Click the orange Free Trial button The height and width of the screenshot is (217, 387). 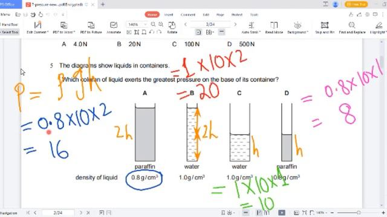(356, 4)
